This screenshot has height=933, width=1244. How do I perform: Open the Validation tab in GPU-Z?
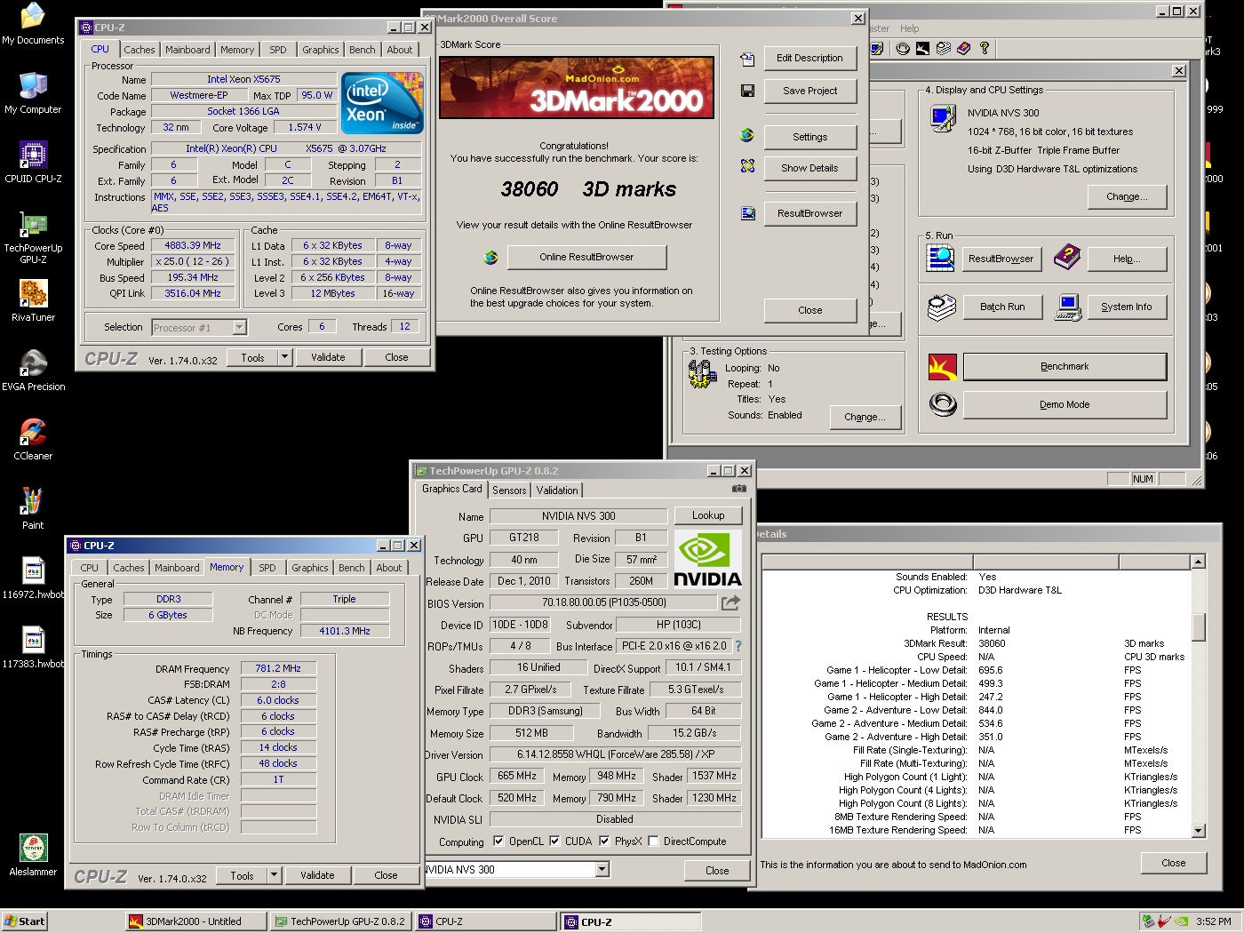click(x=557, y=490)
